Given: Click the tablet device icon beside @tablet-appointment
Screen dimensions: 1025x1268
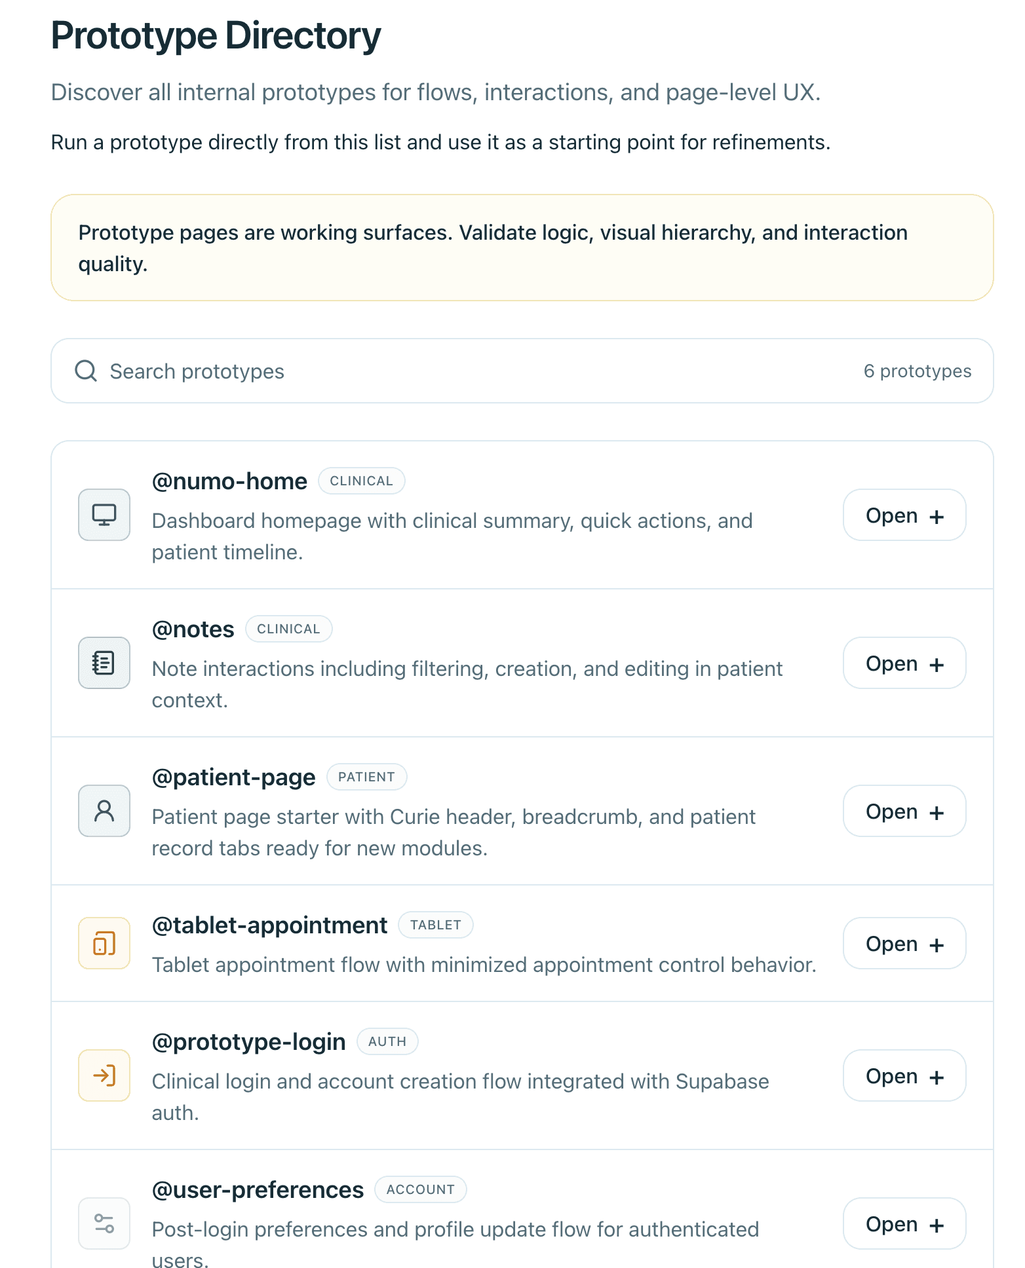Looking at the screenshot, I should pos(104,943).
